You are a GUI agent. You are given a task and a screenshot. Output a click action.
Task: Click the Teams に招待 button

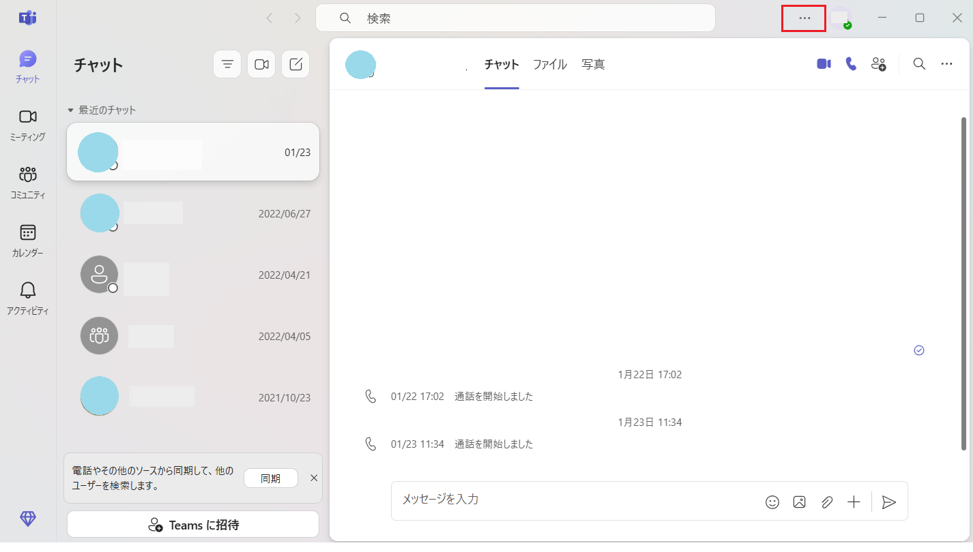193,525
